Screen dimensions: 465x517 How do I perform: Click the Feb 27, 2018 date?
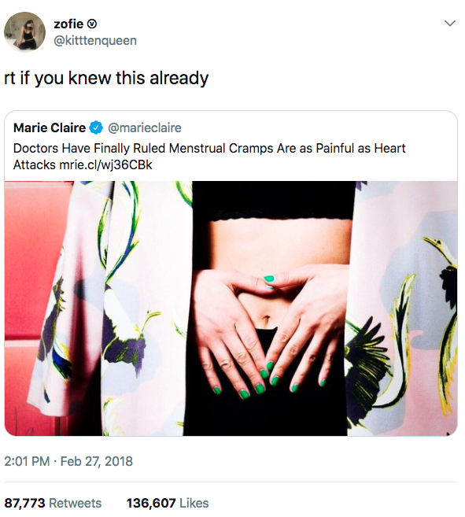(96, 461)
